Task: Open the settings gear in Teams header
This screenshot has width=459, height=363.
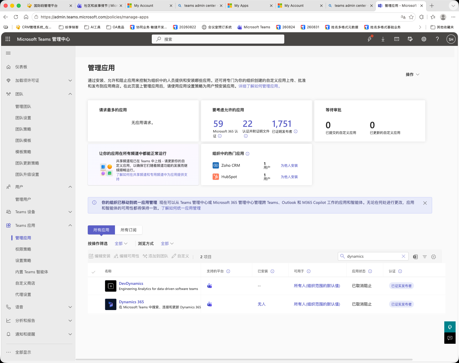Action: (x=424, y=39)
